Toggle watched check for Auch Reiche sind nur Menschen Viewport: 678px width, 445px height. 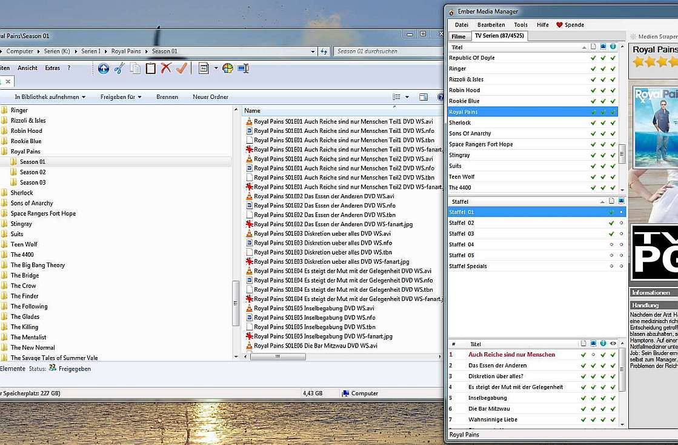tap(613, 355)
